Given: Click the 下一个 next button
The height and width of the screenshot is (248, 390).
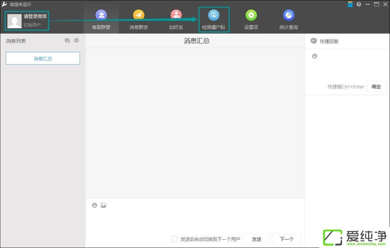Looking at the screenshot, I should point(287,239).
